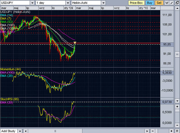Click the Sell button

click(159, 3)
